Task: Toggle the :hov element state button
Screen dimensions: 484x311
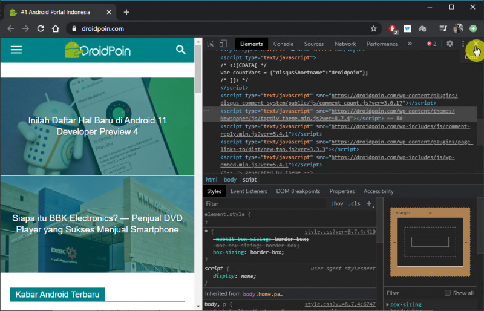Action: point(337,203)
